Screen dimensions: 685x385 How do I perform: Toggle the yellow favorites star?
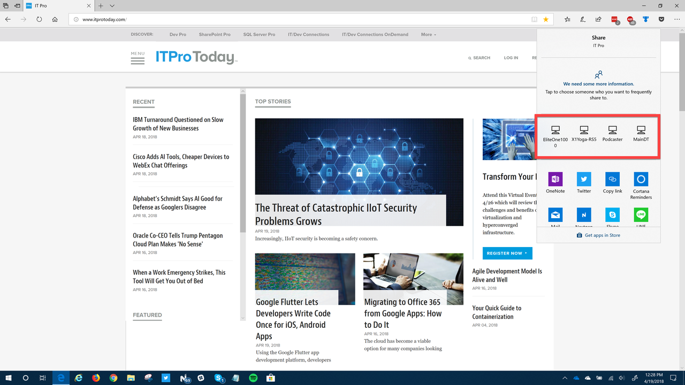[x=546, y=19]
